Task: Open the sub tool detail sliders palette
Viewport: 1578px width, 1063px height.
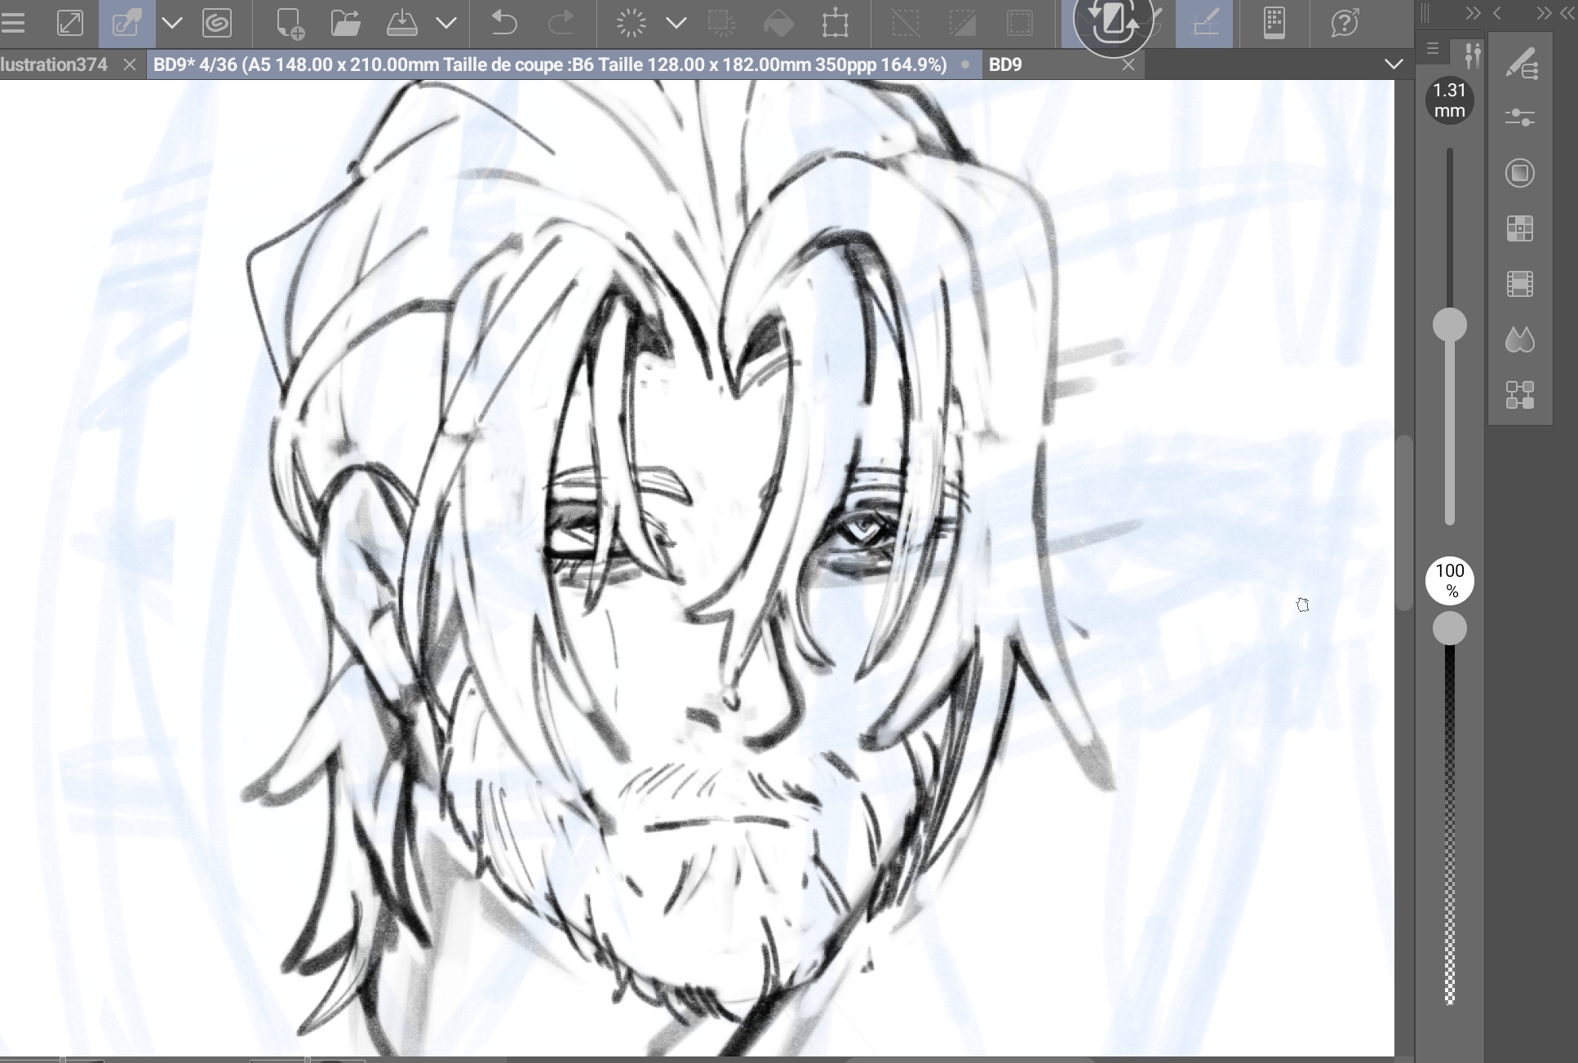Action: [1520, 118]
